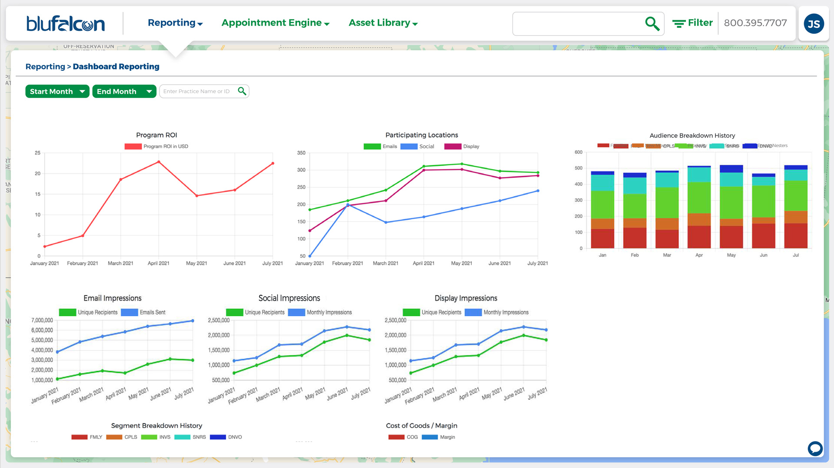Click the blufalcon logo
Screen dimensions: 834x468
65,24
